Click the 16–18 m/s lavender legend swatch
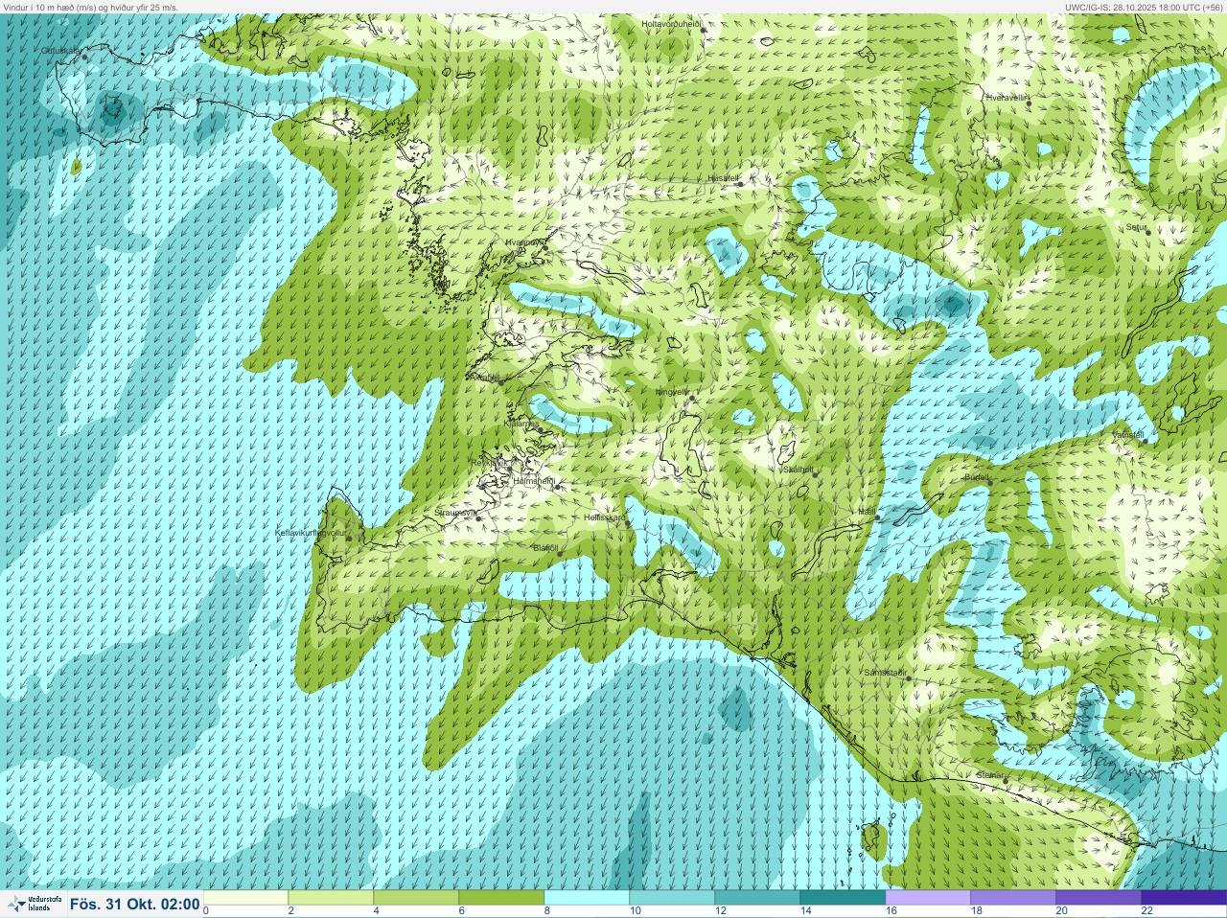1227x918 pixels. point(928,898)
